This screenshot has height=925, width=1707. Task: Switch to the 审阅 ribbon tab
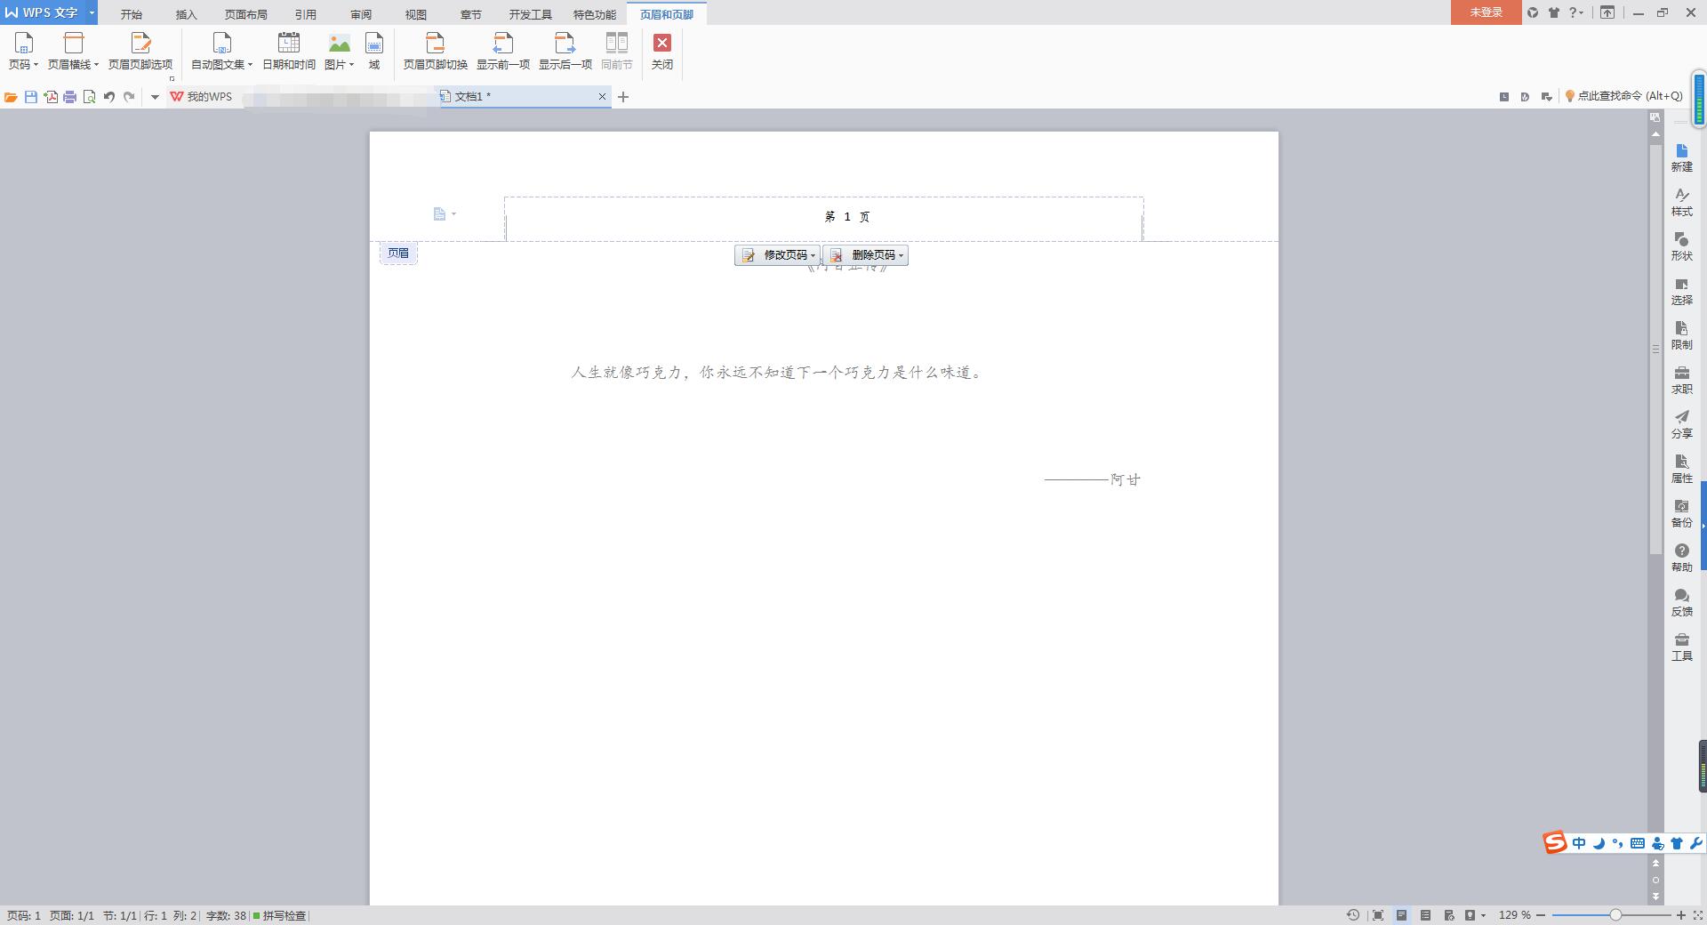pyautogui.click(x=361, y=14)
